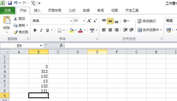This screenshot has height=101, width=177.
Task: Click the Decrease Indent icon
Action: pyautogui.click(x=125, y=30)
